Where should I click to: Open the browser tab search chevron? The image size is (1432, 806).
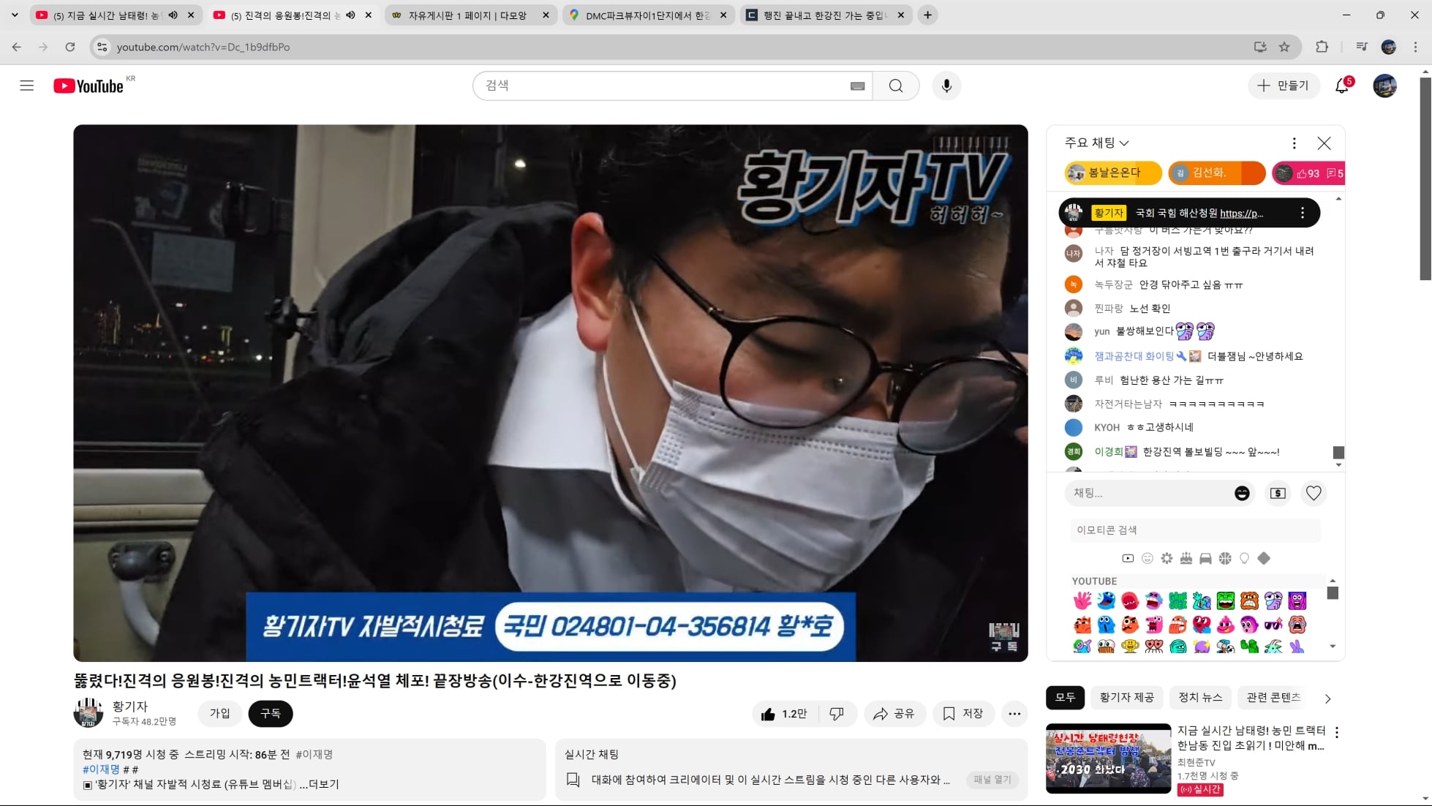click(x=15, y=15)
